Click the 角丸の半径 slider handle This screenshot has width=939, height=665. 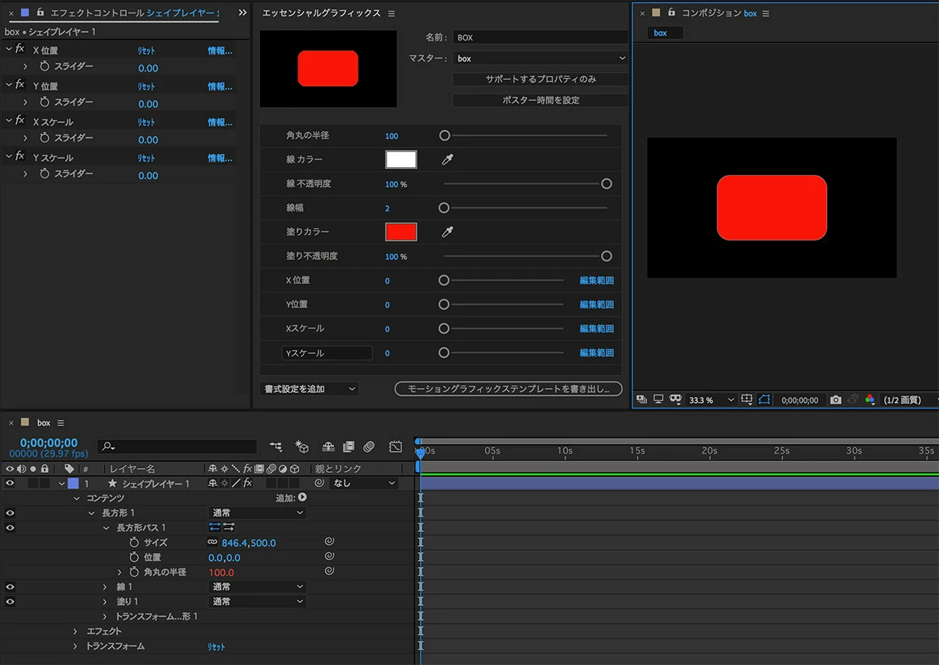tap(444, 135)
